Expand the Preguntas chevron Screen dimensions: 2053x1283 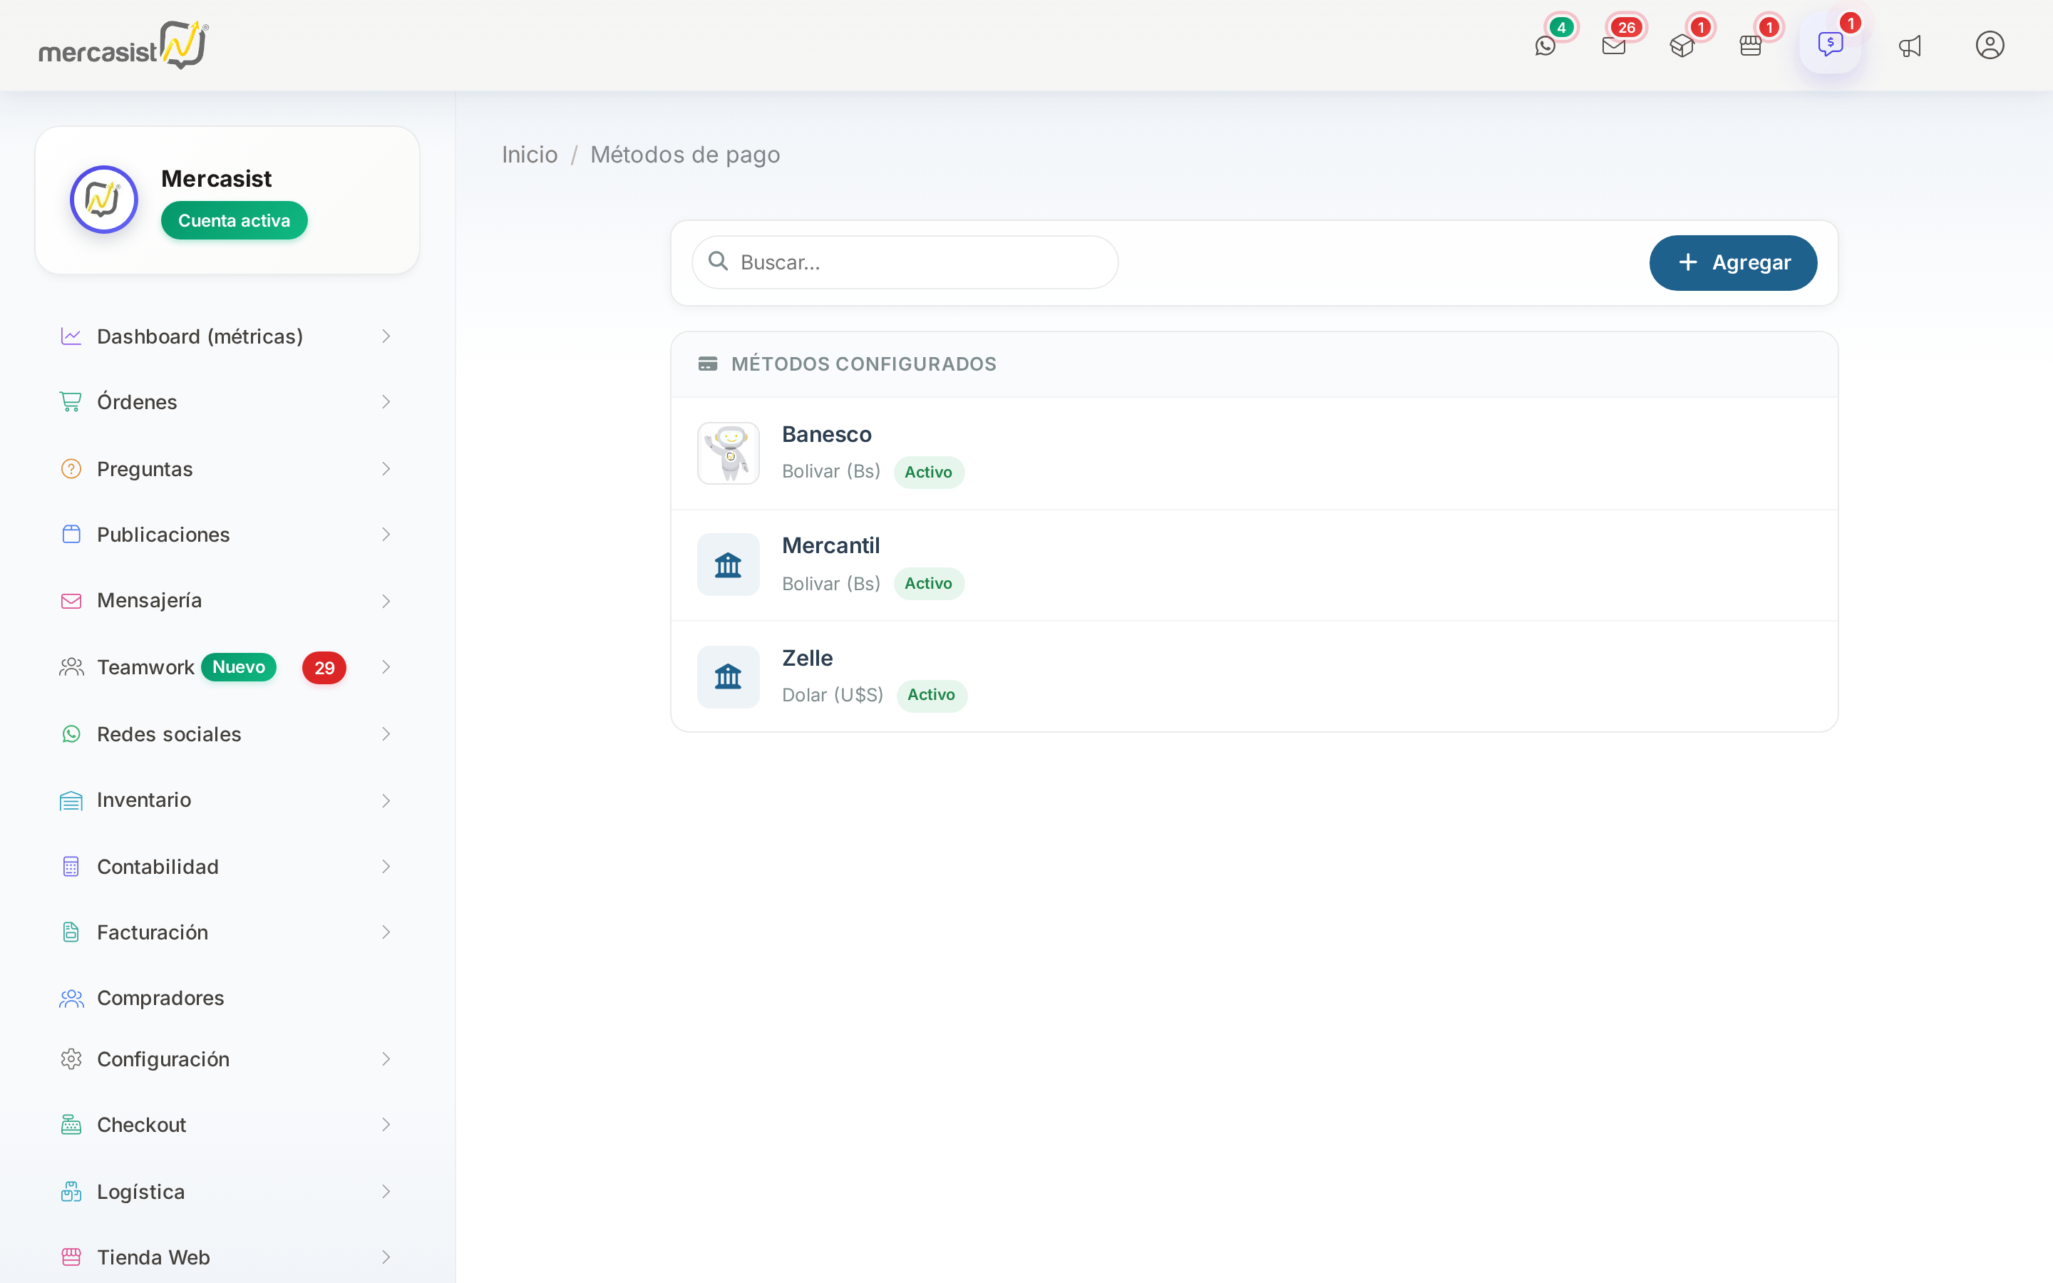[x=386, y=469]
